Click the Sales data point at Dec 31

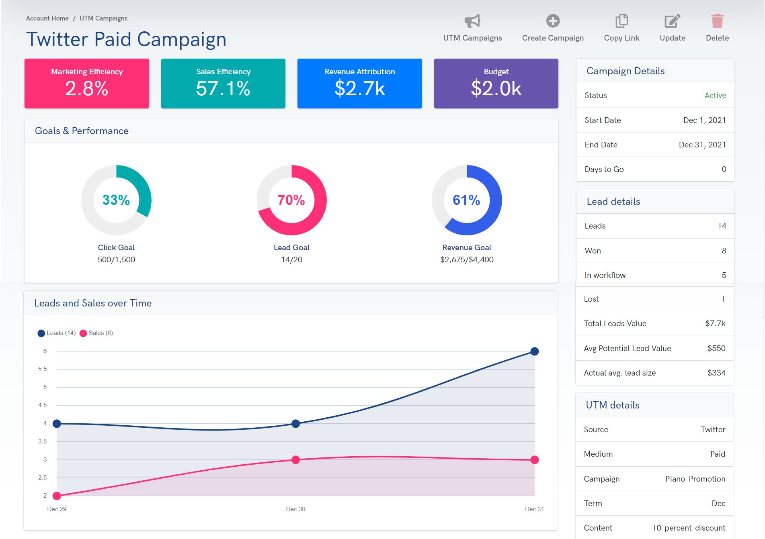coord(534,459)
